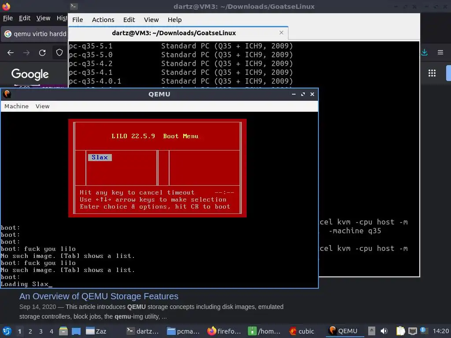
Task: Switch to workspace 1
Action: (19, 331)
